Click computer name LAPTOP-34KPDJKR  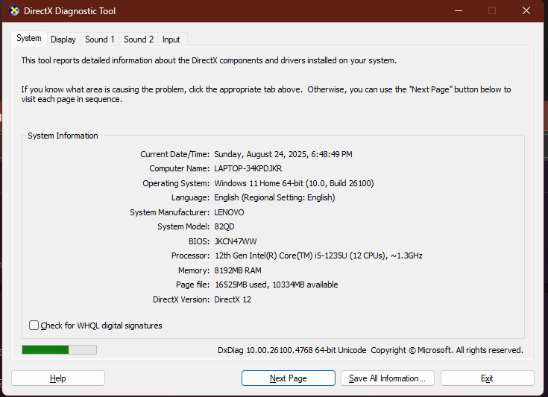[248, 168]
